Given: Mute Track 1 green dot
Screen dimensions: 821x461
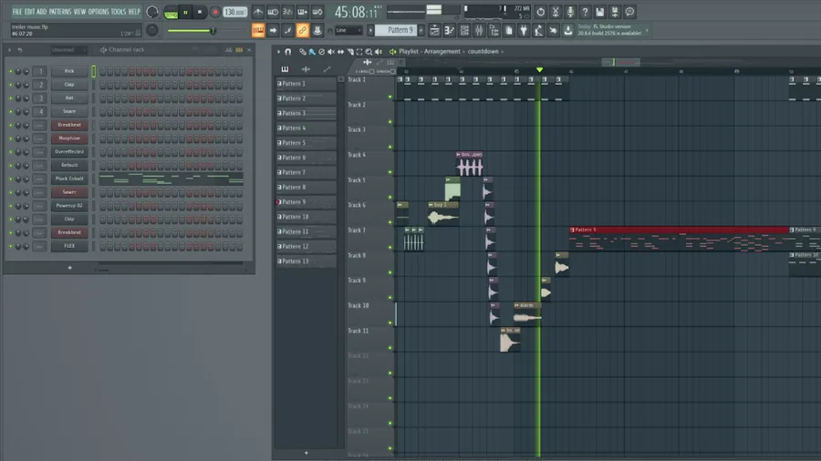Looking at the screenshot, I should coord(390,97).
